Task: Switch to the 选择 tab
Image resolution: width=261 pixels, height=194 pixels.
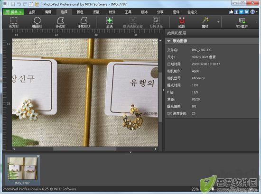Action: click(64, 12)
